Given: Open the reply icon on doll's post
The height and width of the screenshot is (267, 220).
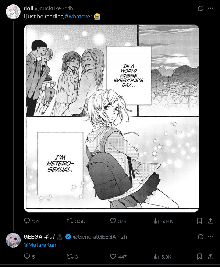Looking at the screenshot, I should [27, 221].
